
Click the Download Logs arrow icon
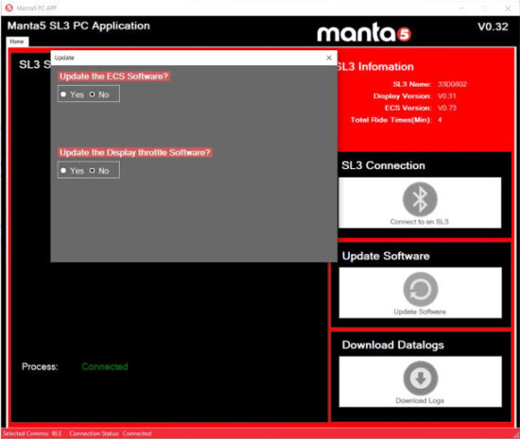pyautogui.click(x=420, y=378)
